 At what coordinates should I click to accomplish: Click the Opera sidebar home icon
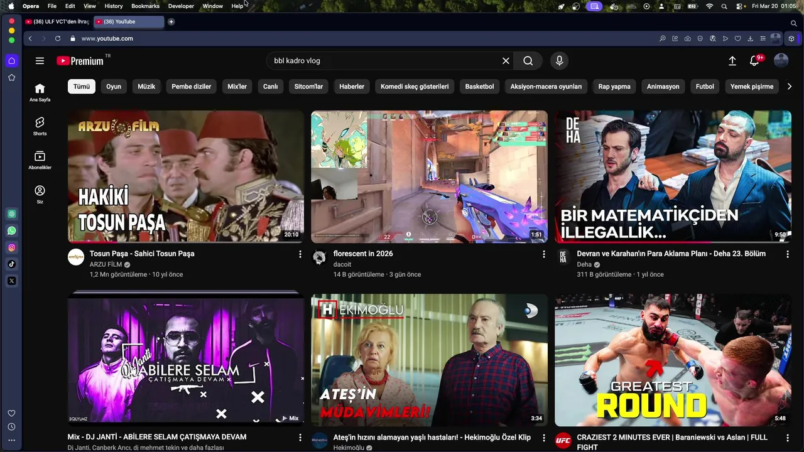pos(11,61)
